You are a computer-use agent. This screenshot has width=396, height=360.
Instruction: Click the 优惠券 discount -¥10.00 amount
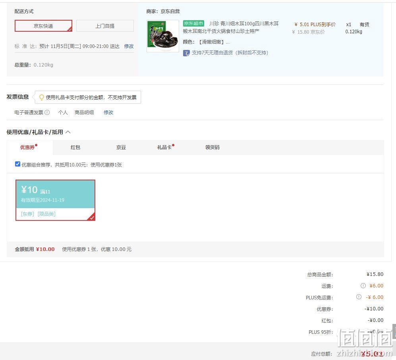[374, 309]
